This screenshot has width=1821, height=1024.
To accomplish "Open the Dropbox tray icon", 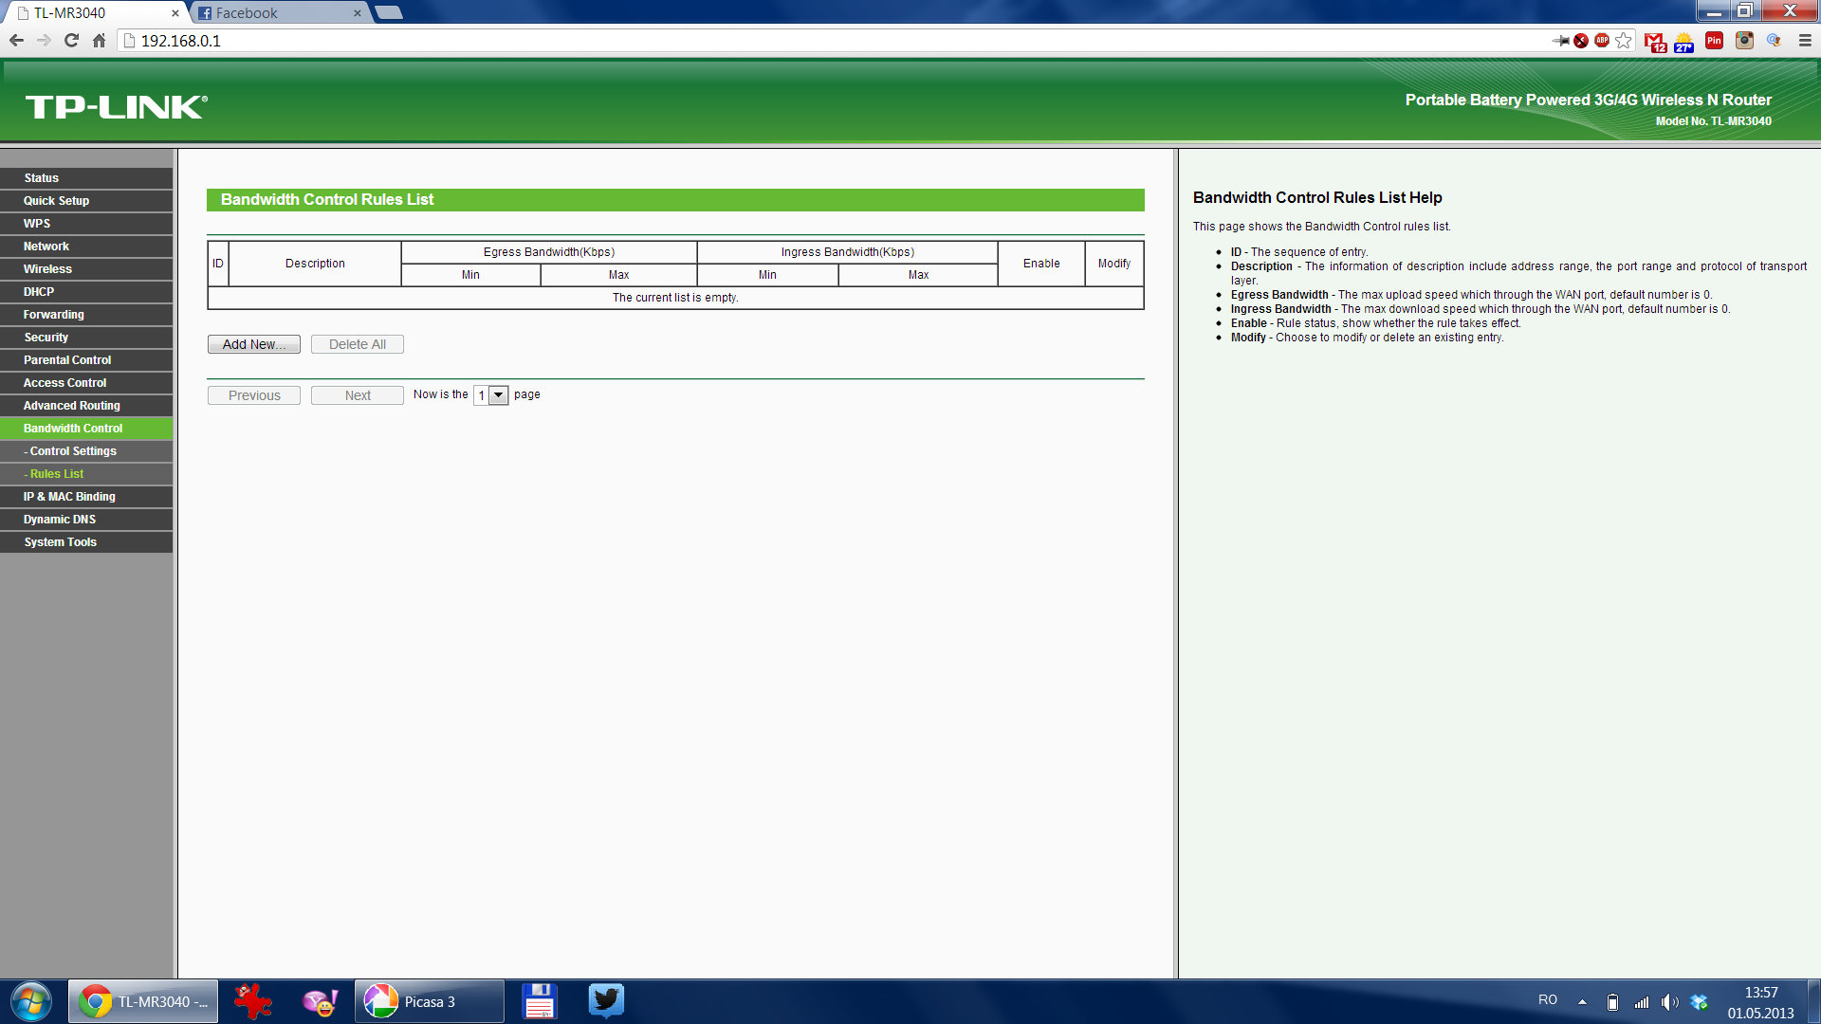I will click(1700, 1001).
